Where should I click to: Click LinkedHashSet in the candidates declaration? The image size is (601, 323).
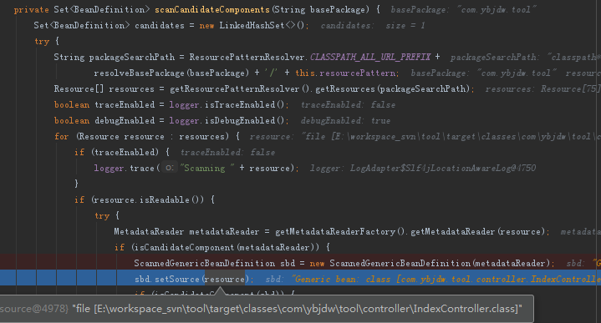click(252, 26)
